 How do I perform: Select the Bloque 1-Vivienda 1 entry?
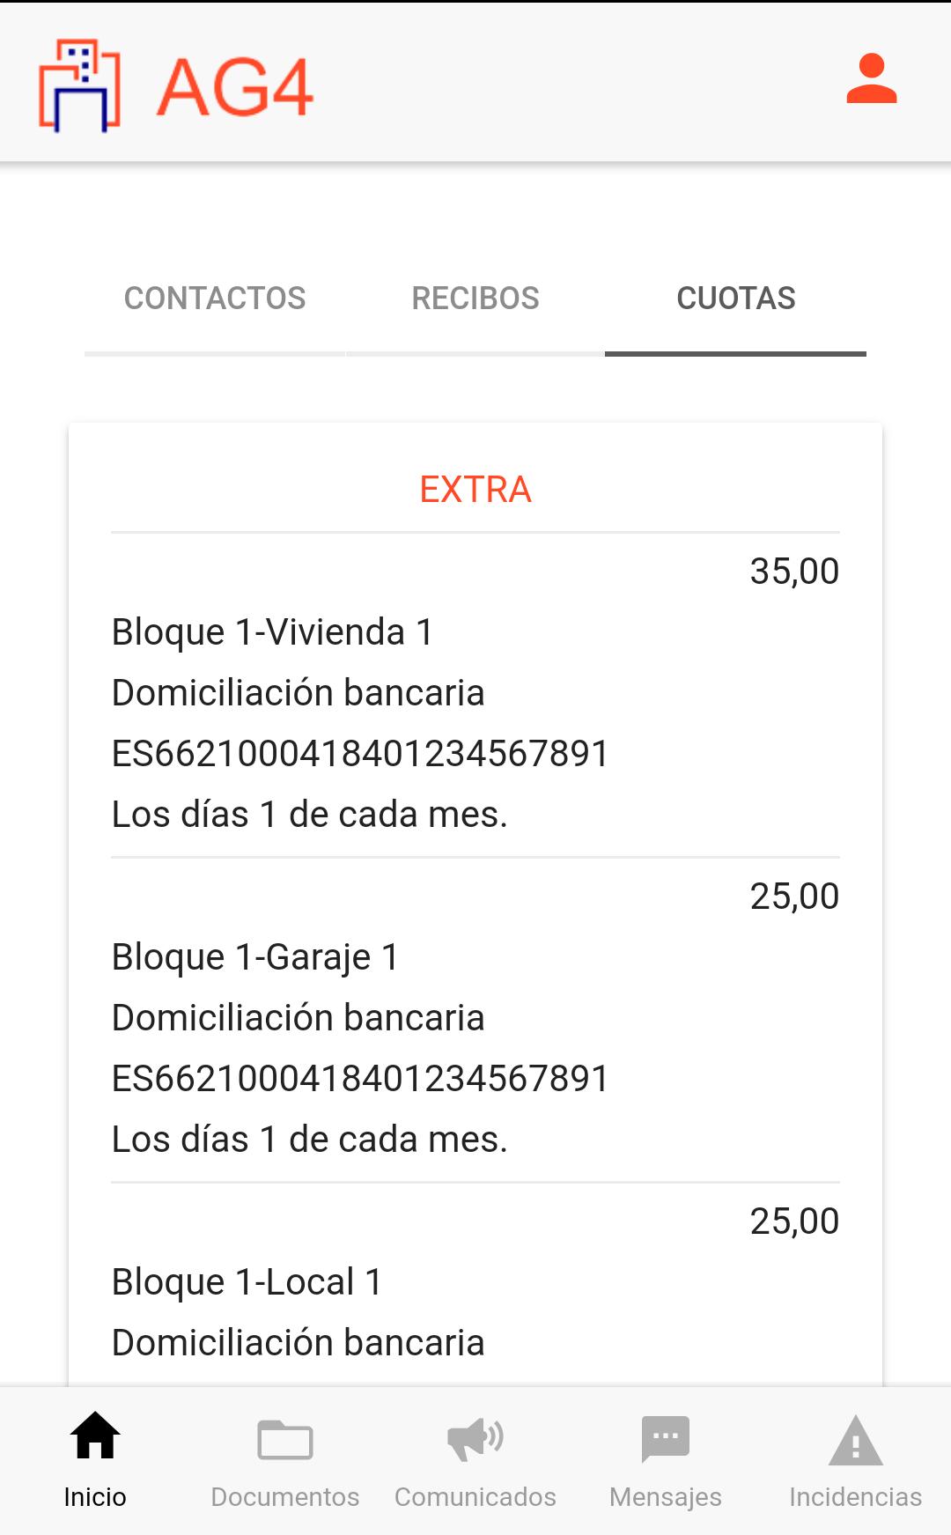(272, 632)
